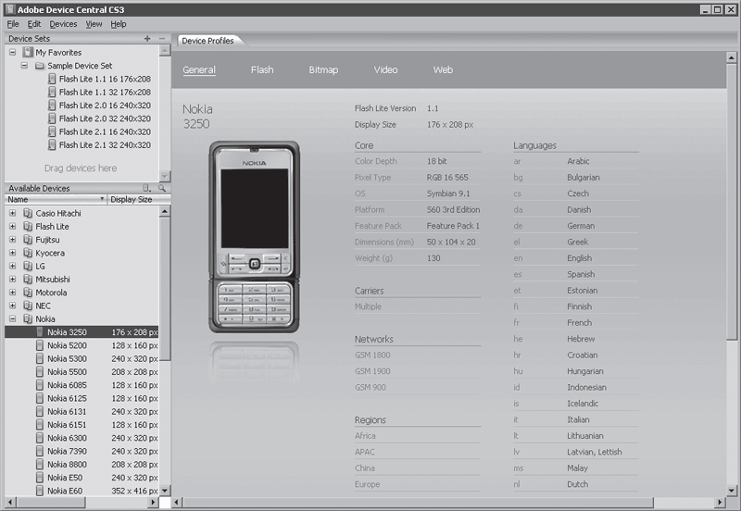This screenshot has height=511, width=741.
Task: Click the Available Devices scroll down arrow
Action: point(165,491)
